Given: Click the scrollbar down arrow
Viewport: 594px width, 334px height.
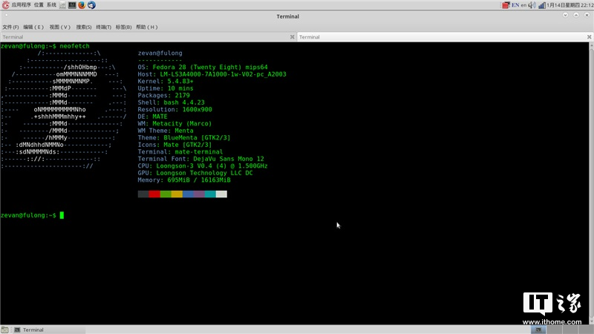Looking at the screenshot, I should pyautogui.click(x=591, y=321).
